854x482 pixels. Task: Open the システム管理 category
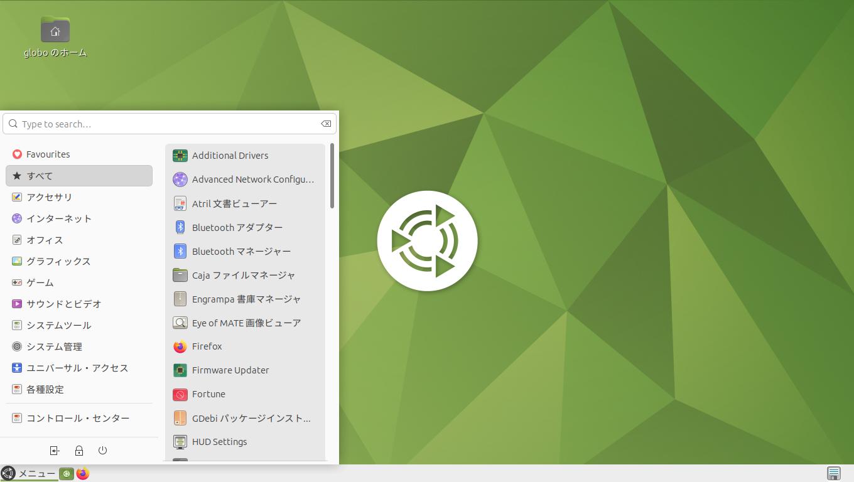tap(54, 346)
